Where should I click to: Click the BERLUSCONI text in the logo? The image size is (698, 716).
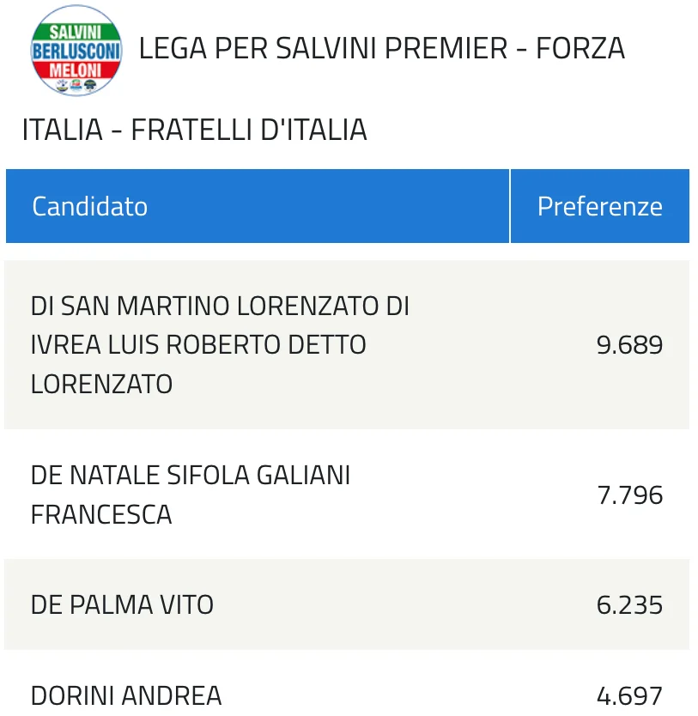(x=76, y=51)
